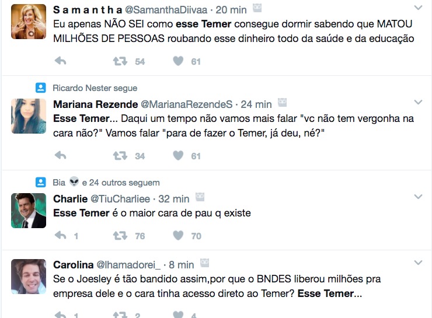Open options chevron on Carolina's tweet
Viewport: 432px width, 318px height.
pos(418,262)
